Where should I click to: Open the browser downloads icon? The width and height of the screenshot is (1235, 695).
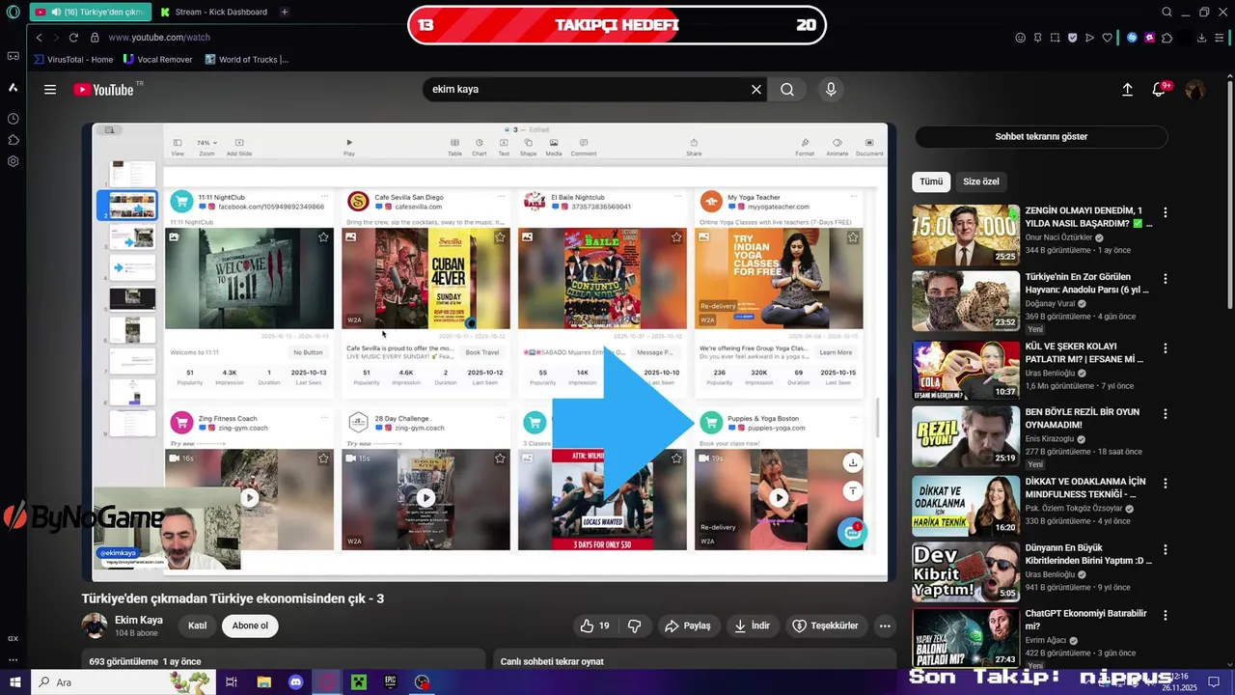(x=1201, y=38)
